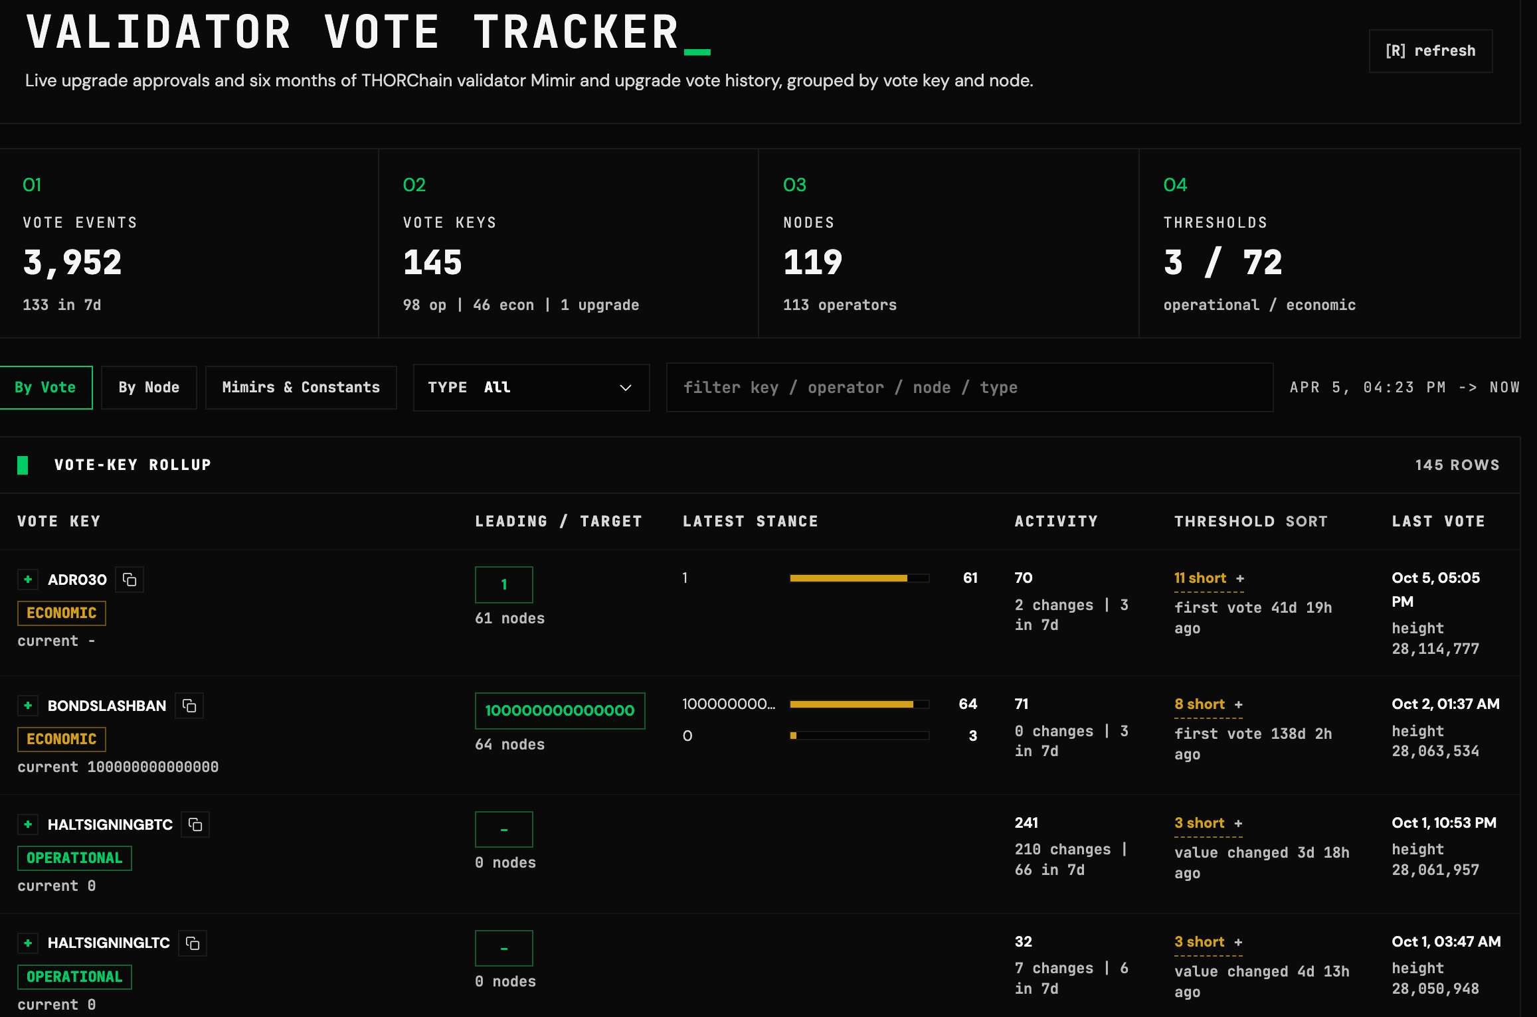Show details for 11 short threshold
The image size is (1537, 1017).
point(1209,579)
